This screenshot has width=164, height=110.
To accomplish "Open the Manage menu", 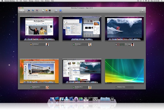I will tap(31, 1).
